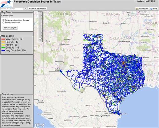Viewport: 159px width, 128px height.
Task: Select Pavement Condition Scores radio button
Action: coord(3,20)
